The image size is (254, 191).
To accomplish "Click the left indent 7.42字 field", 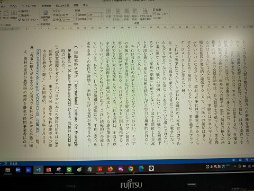I will 67,15.
